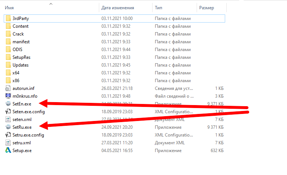Click date 04.05.2021 16:55 of Setup.exe
This screenshot has width=287, height=175.
pyautogui.click(x=117, y=151)
